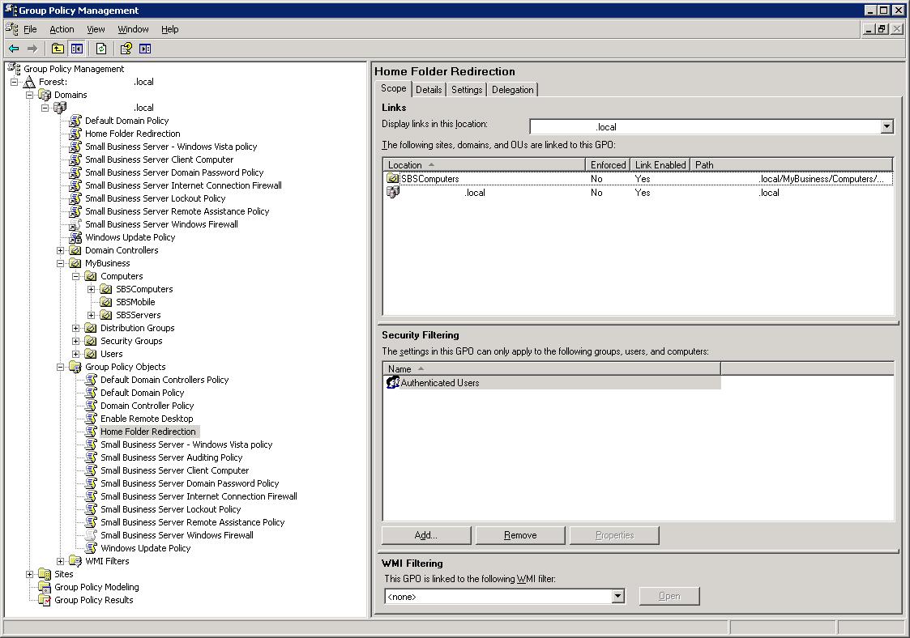Screen dimensions: 910x638
Task: Click the Up One Level toolbar icon
Action: 58,49
